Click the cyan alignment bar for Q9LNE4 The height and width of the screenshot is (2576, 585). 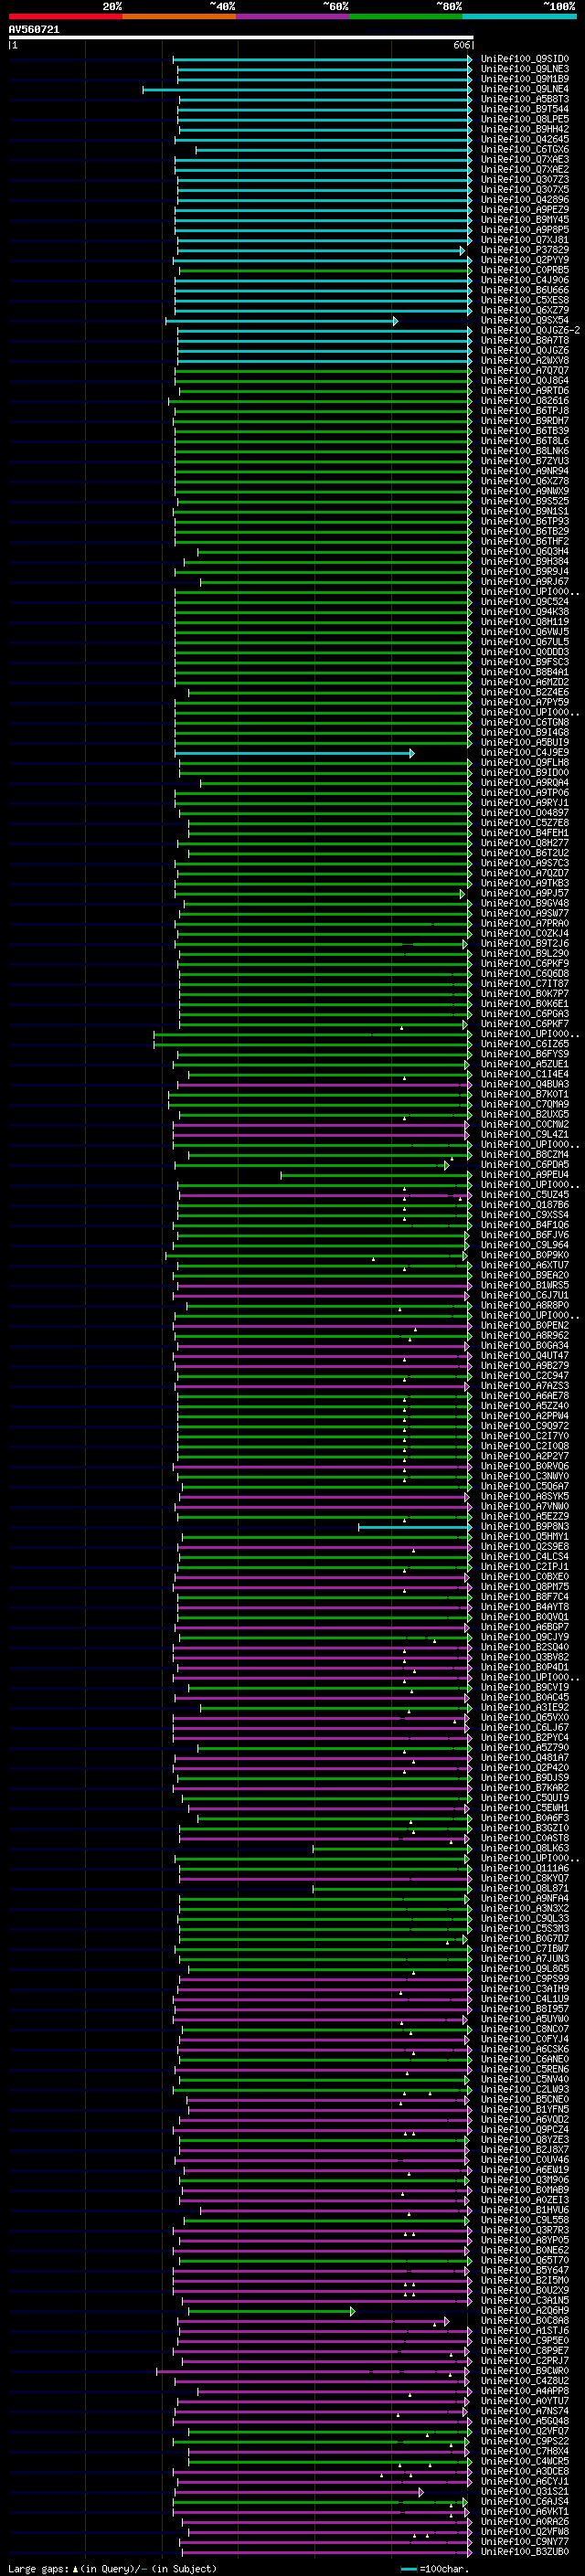tap(307, 90)
